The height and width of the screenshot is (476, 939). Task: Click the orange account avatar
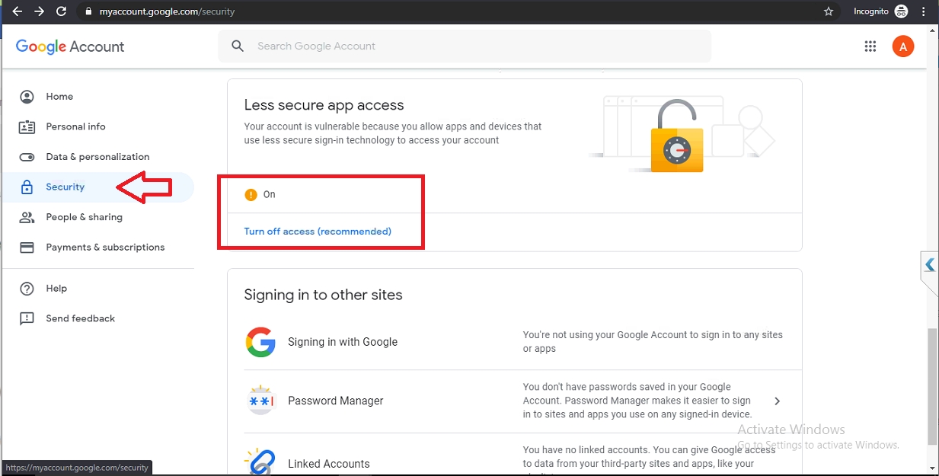click(x=902, y=46)
